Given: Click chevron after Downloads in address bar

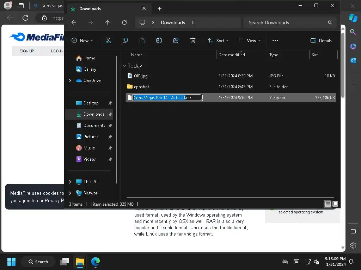Looking at the screenshot, I should pyautogui.click(x=192, y=22).
